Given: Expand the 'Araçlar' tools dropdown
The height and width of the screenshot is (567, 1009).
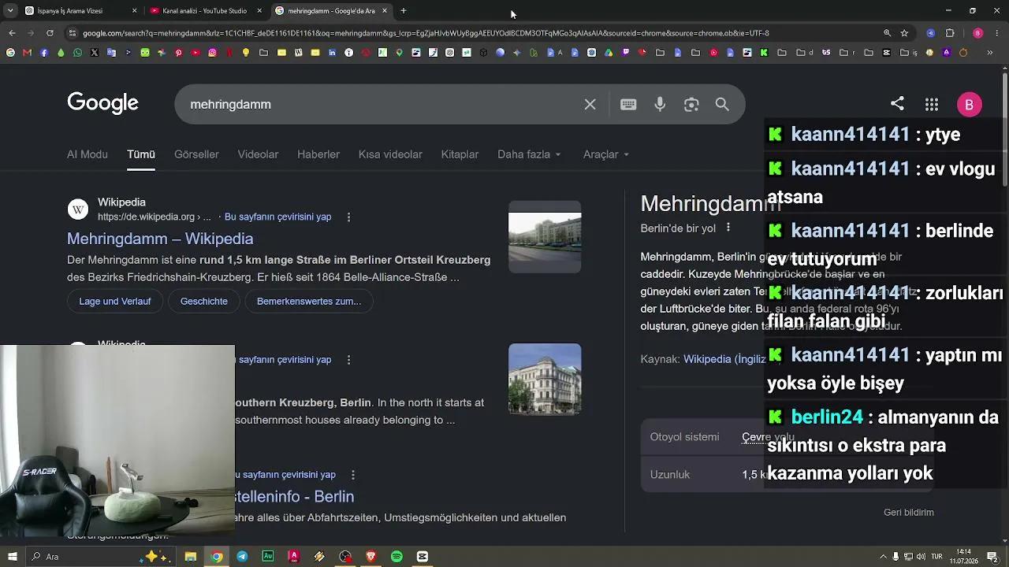Looking at the screenshot, I should click(x=606, y=154).
